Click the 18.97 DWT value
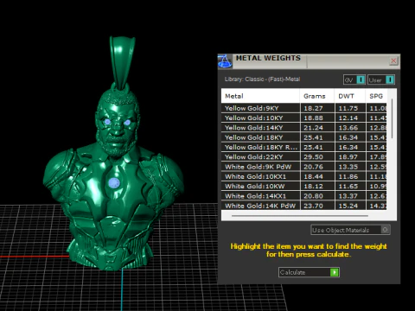Image resolution: width=415 pixels, height=311 pixels. [348, 157]
